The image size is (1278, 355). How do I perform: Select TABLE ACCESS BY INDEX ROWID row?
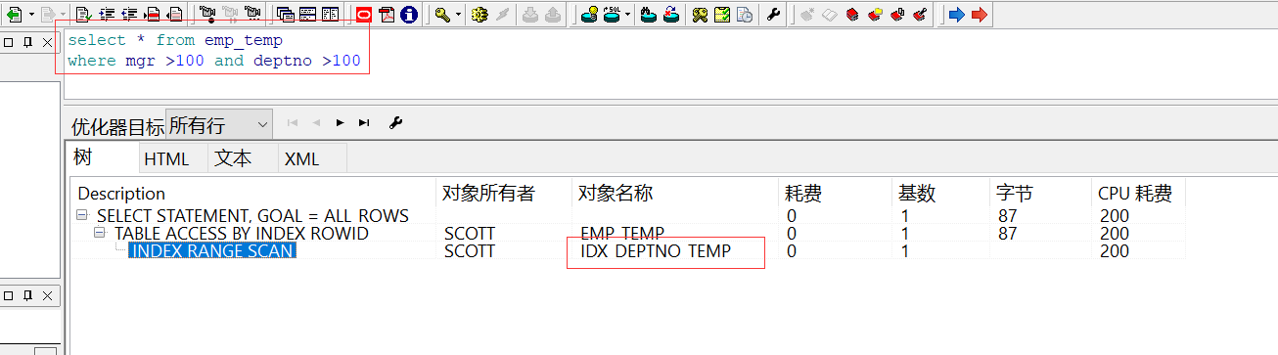point(242,234)
